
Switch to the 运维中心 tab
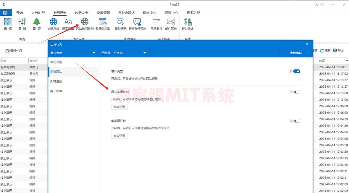149,13
